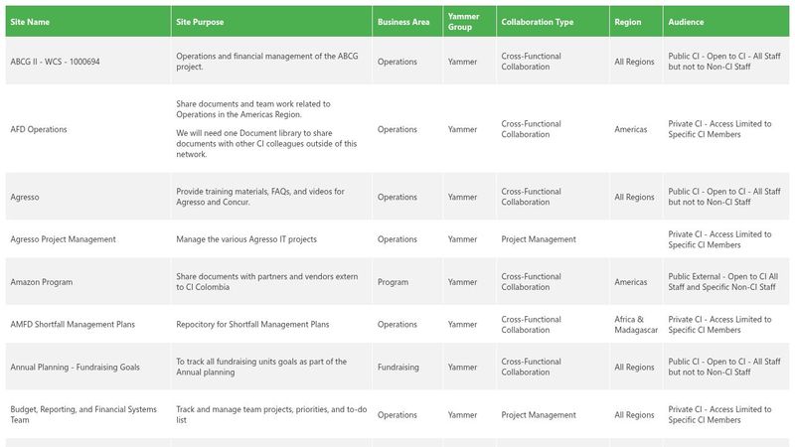Open Annual Planning - Fundraising Goals site
This screenshot has width=795, height=447.
coord(76,368)
